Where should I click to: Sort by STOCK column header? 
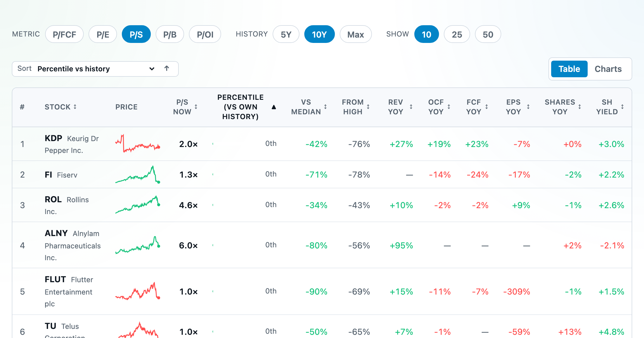(61, 107)
